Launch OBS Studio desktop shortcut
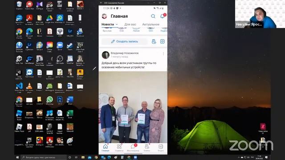This screenshot has width=285, height=160. click(x=60, y=60)
